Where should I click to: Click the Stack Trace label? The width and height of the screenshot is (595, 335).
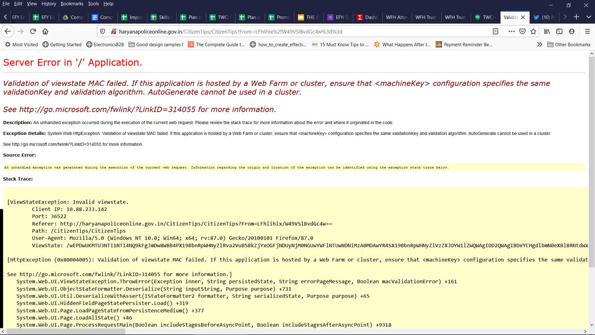(x=18, y=179)
